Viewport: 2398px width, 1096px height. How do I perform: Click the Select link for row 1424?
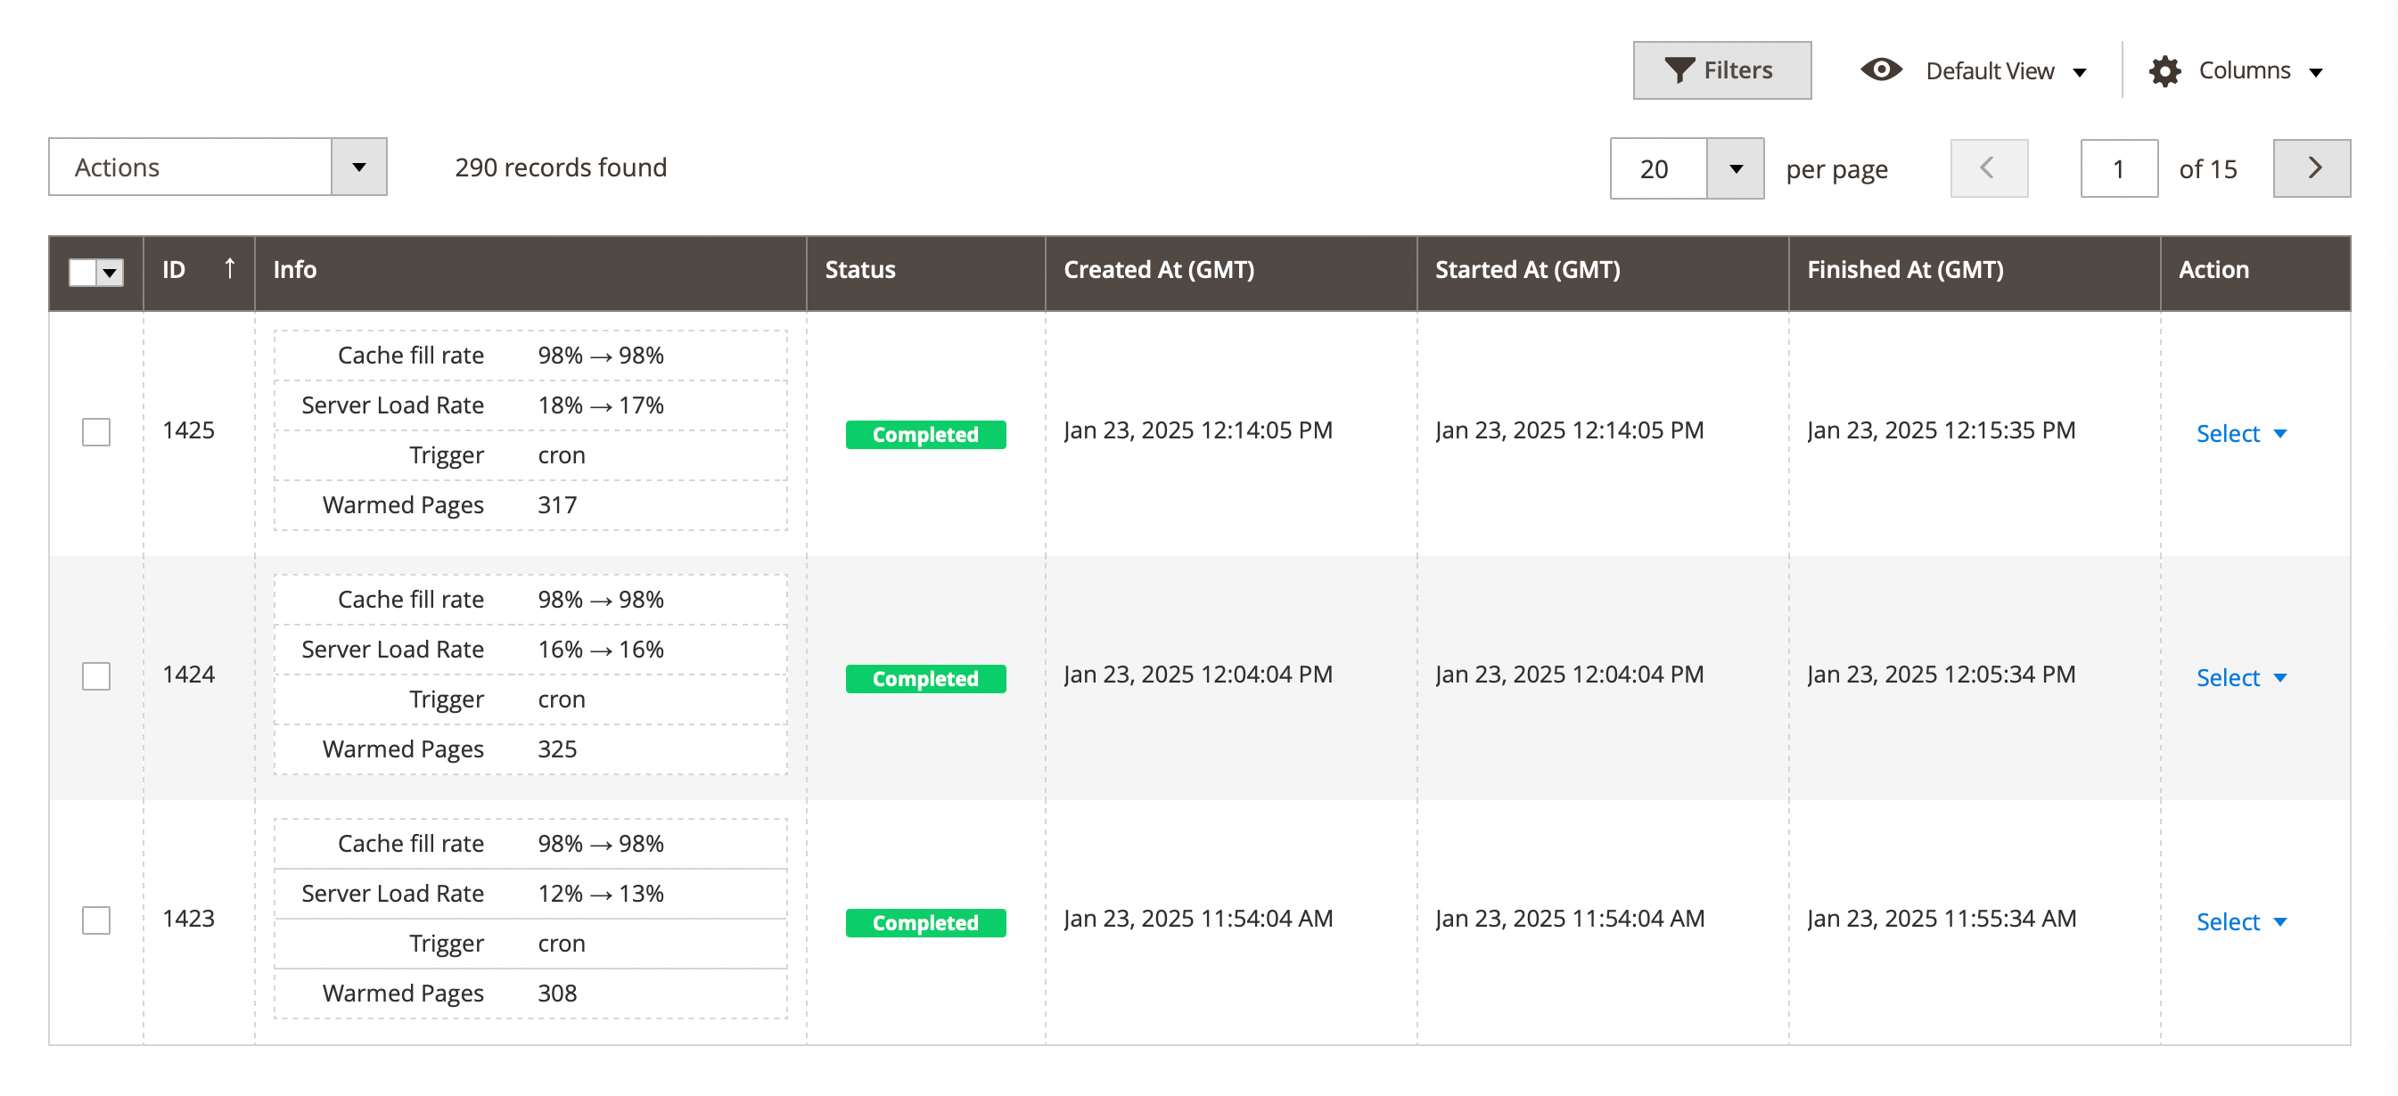[x=2227, y=677]
